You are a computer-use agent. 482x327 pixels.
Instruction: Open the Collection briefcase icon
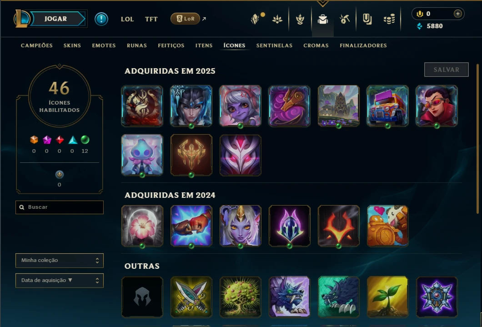[x=322, y=19]
